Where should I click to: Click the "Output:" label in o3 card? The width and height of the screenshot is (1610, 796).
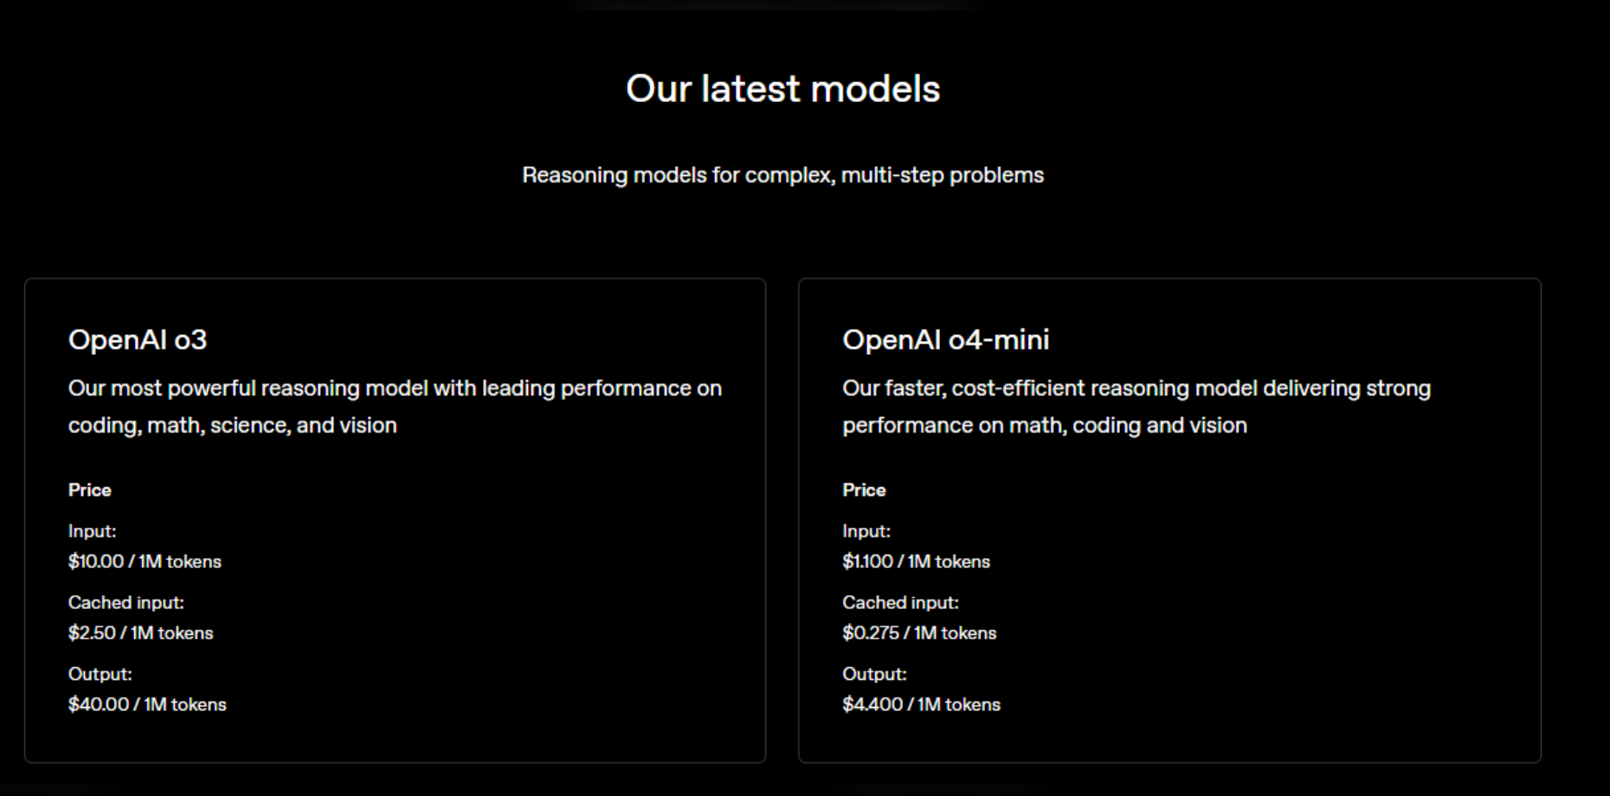(x=100, y=674)
